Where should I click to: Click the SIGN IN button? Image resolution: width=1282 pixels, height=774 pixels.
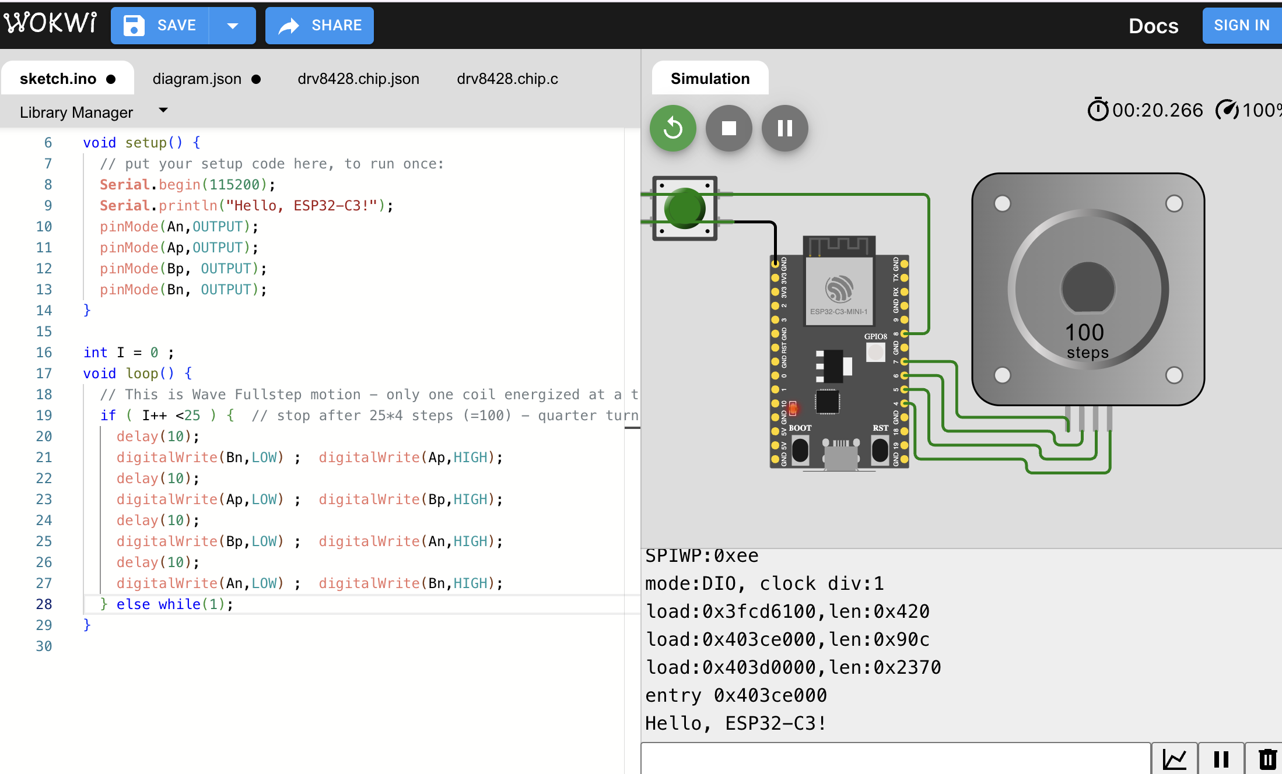click(1241, 26)
